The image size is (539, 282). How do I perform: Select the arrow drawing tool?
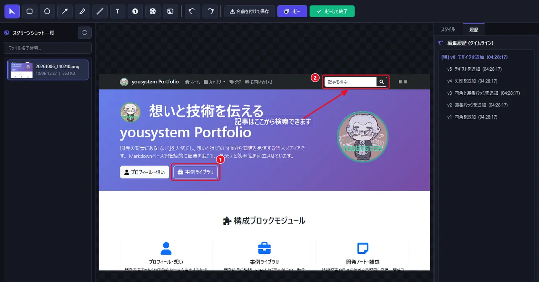pos(65,11)
